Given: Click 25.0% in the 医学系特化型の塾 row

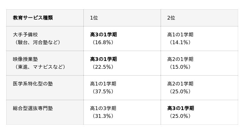Looking at the screenshot, I should pyautogui.click(x=180, y=91).
